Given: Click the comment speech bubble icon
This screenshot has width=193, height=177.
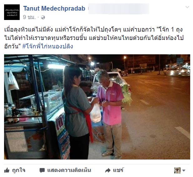Looking at the screenshot, I should point(42,170).
